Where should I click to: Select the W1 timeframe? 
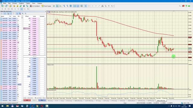(x=25, y=9)
